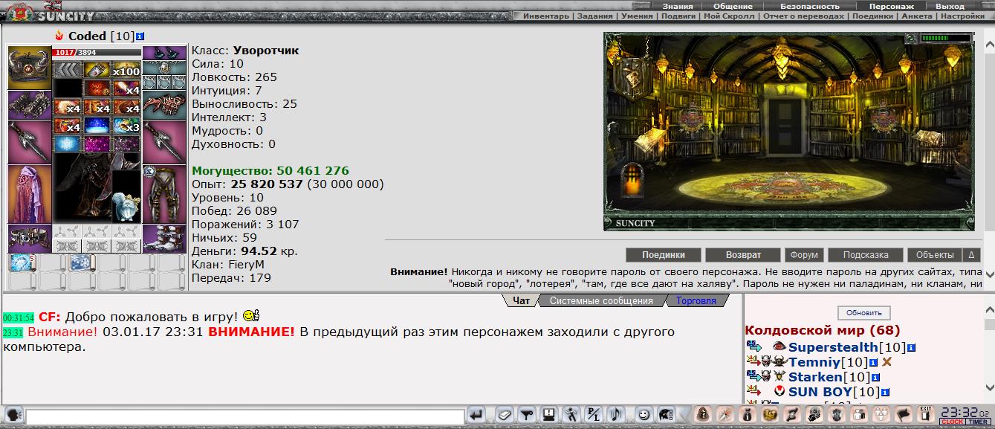The height and width of the screenshot is (429, 995).
Task: Click the Δ button beside Объекты
Action: pyautogui.click(x=971, y=254)
